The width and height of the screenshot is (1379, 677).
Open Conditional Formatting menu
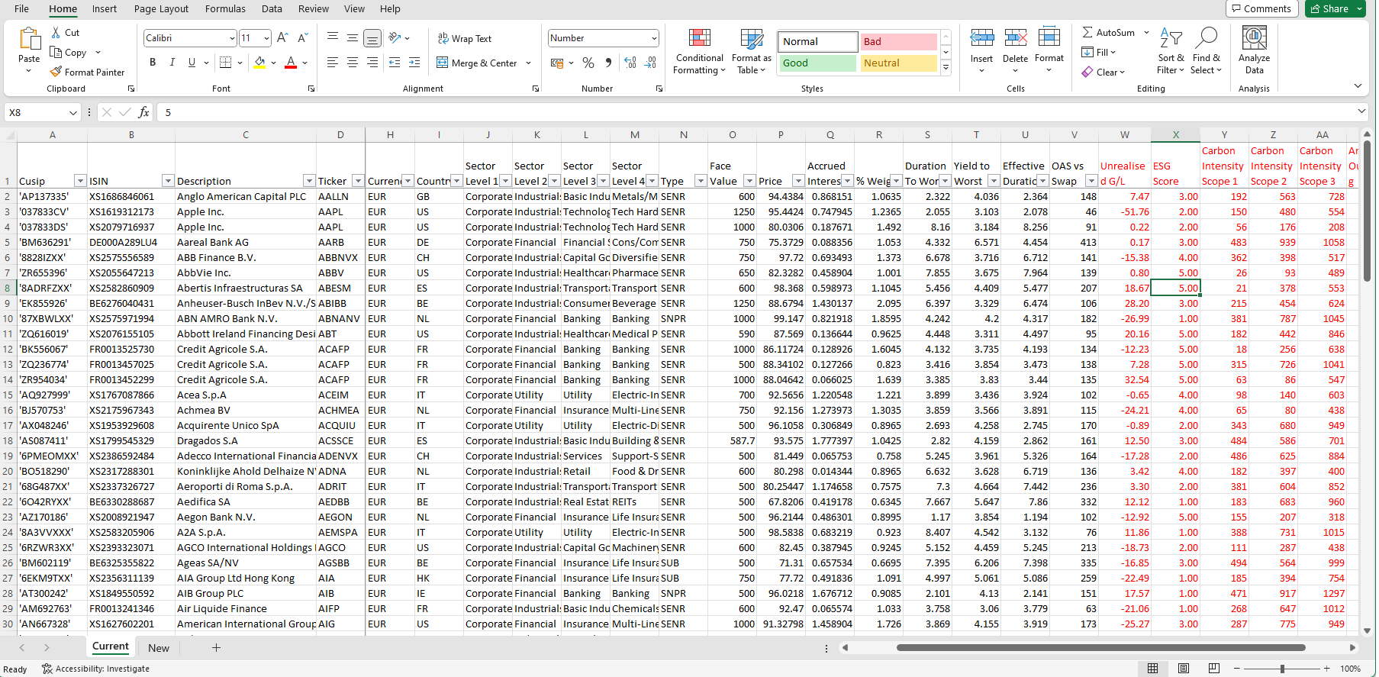tap(699, 52)
